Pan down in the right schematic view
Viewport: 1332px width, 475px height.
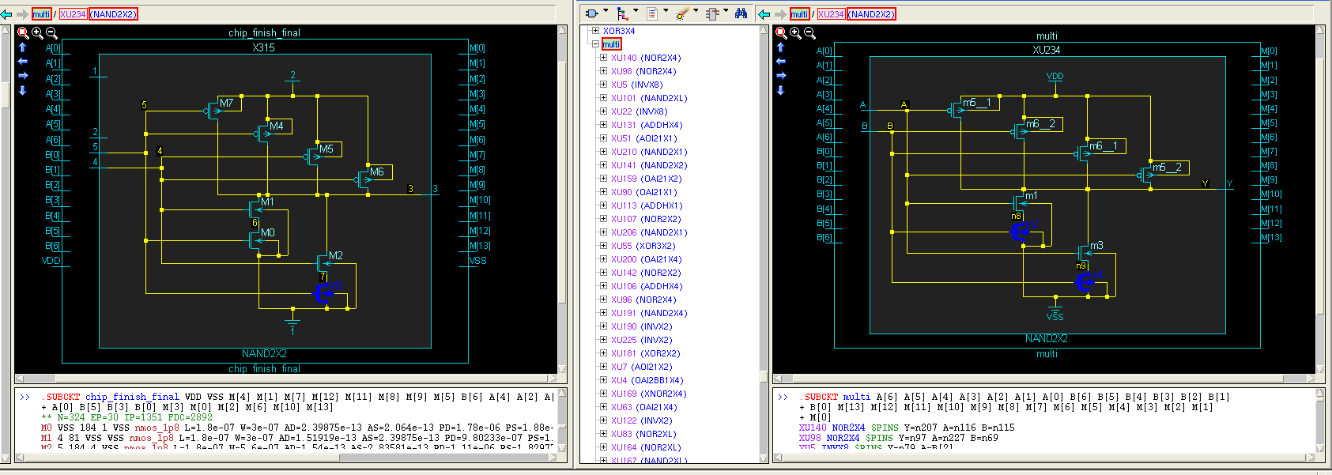coord(781,90)
